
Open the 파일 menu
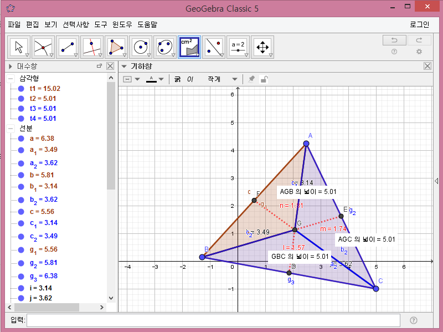pyautogui.click(x=14, y=24)
